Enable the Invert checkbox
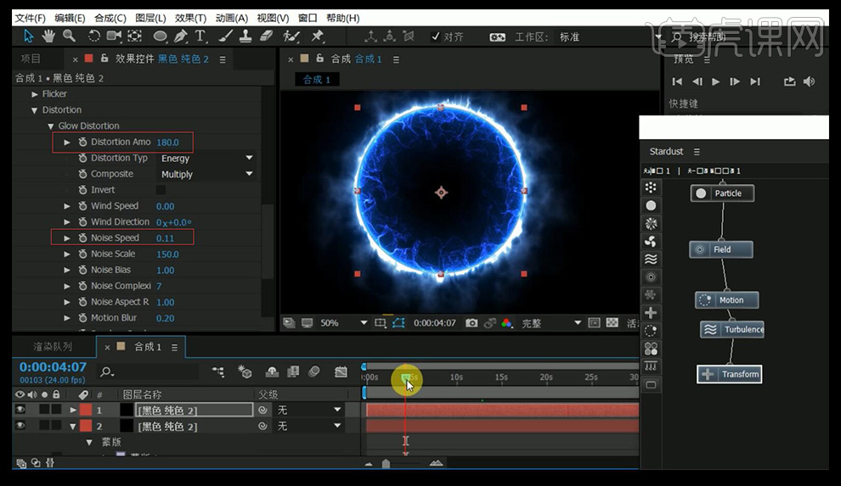Viewport: 841px width, 486px height. coord(161,190)
